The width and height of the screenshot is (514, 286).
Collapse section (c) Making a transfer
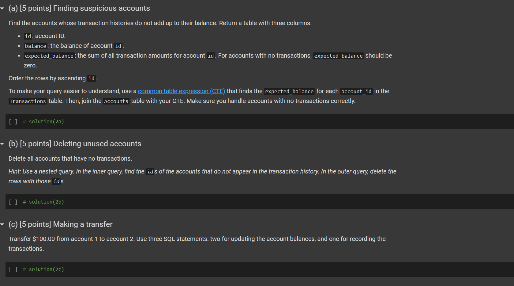[x=2, y=224]
